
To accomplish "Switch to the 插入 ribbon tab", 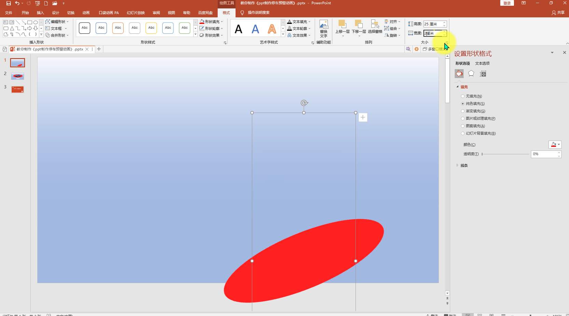I will 40,13.
